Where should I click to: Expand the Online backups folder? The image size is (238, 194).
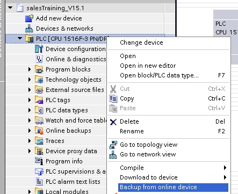tap(30, 131)
